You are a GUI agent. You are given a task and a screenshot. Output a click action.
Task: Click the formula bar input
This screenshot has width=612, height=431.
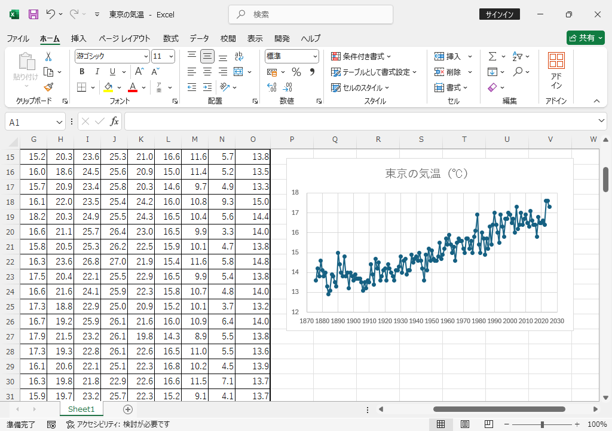361,122
